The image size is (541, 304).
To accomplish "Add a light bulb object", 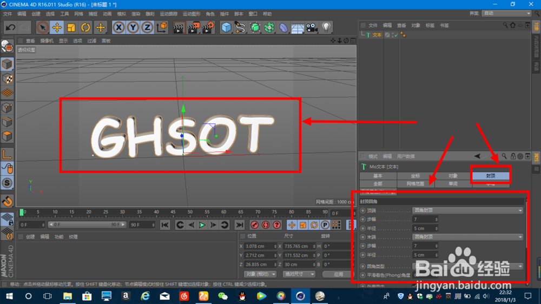I will pyautogui.click(x=326, y=27).
